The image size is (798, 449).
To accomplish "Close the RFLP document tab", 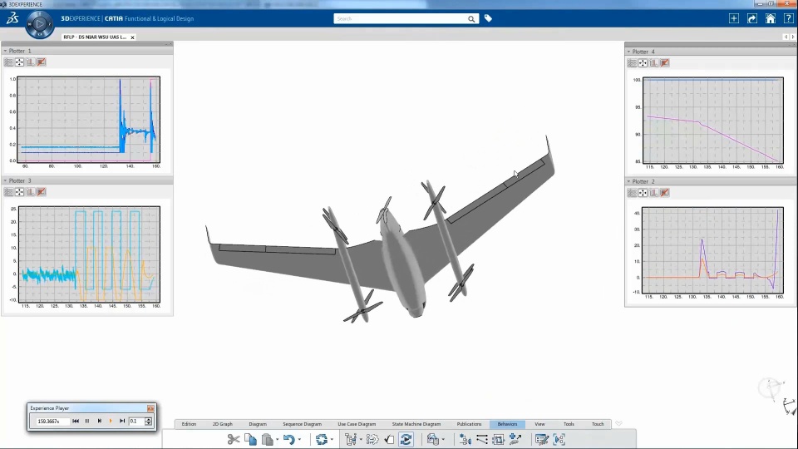I will pyautogui.click(x=132, y=37).
